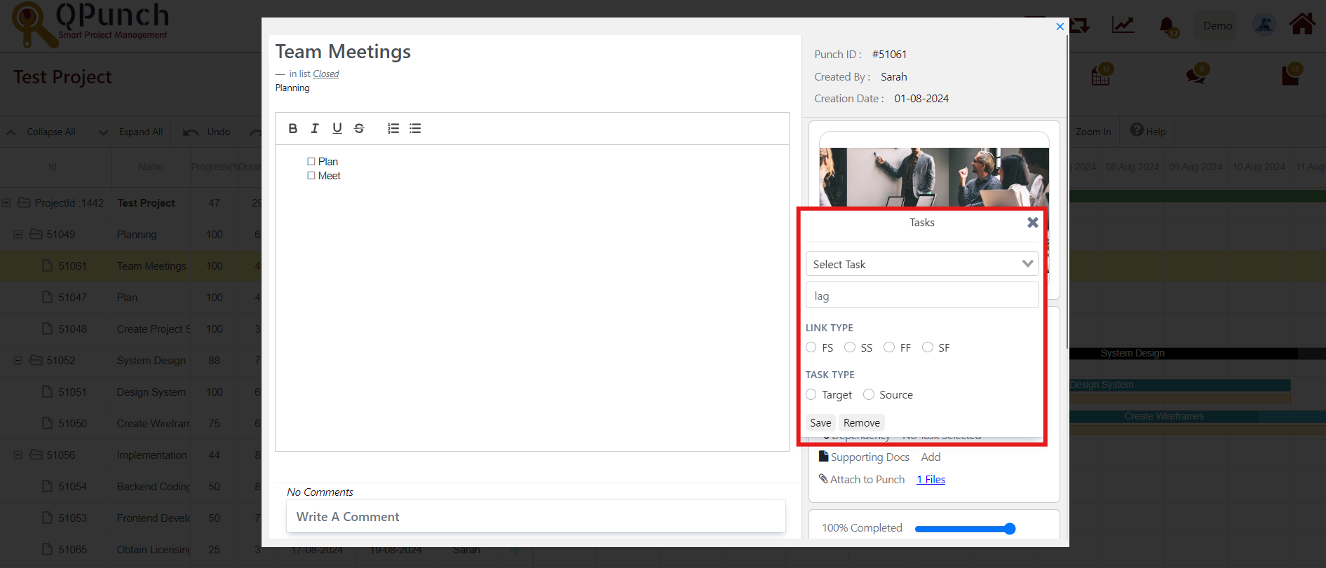Adjust the 100% Completed slider
Image resolution: width=1326 pixels, height=568 pixels.
coord(965,529)
